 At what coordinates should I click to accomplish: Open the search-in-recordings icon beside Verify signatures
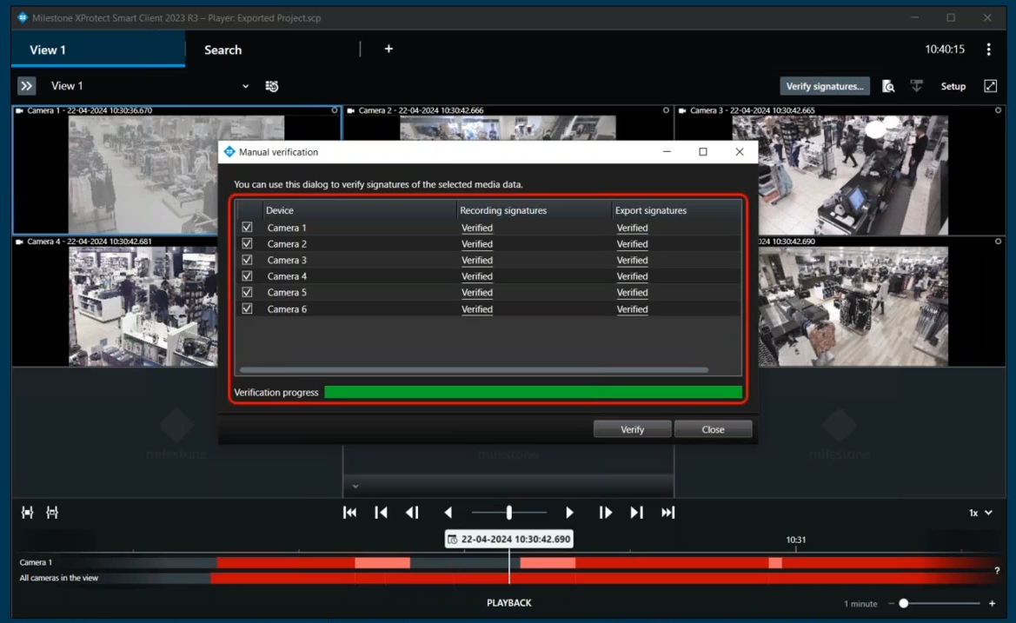888,86
